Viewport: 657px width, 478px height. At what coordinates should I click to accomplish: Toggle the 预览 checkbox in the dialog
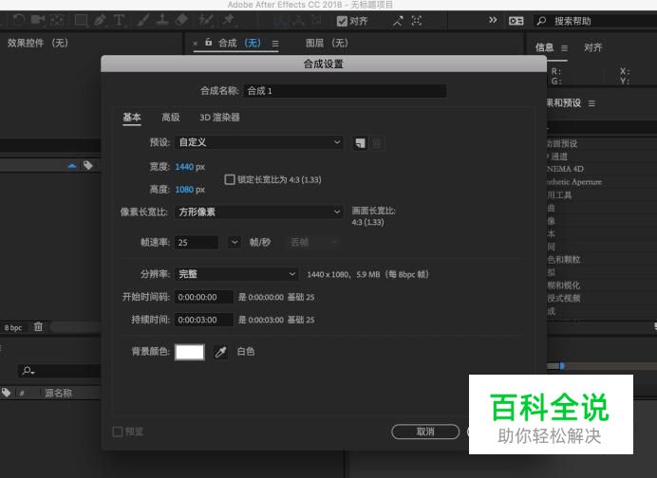click(118, 432)
